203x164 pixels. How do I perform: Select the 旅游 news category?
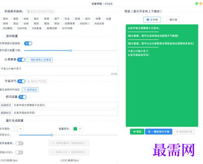[x=76, y=19]
